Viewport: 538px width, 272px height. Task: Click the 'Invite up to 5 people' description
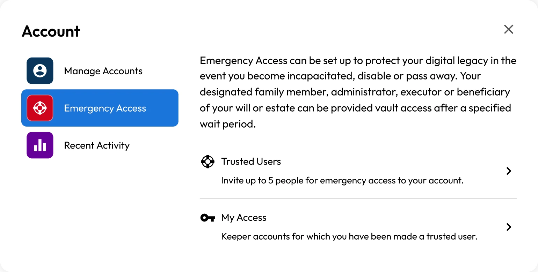tap(342, 181)
